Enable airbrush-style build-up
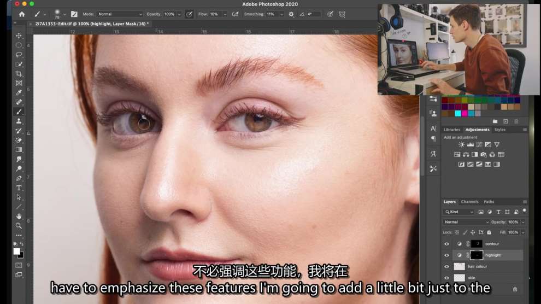The height and width of the screenshot is (304, 541). tap(235, 14)
